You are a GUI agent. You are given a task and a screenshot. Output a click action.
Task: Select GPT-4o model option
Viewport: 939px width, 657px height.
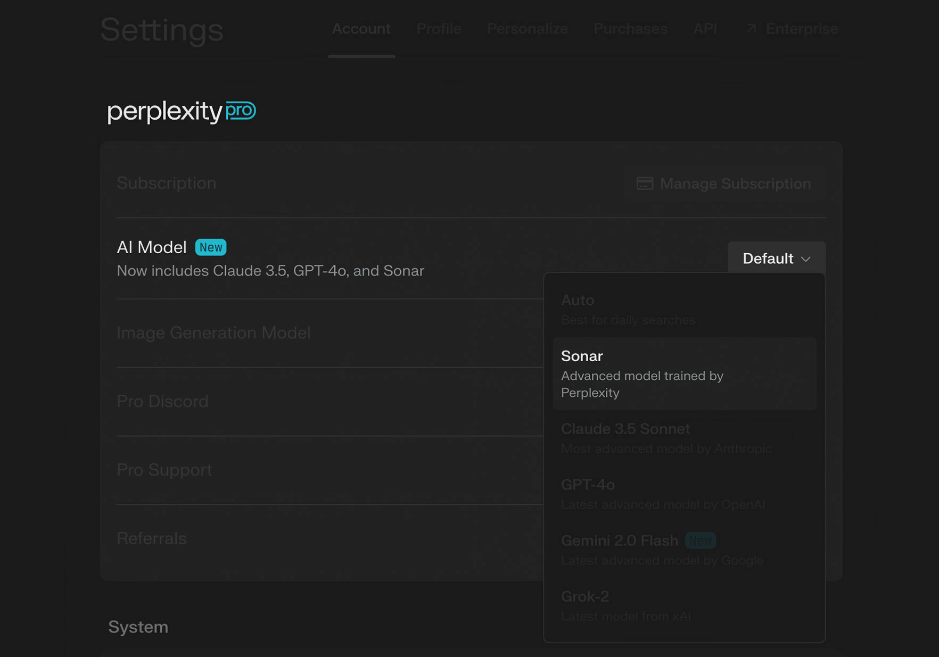685,494
